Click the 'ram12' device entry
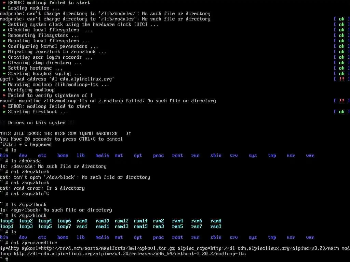Screen dimensions: 350x262 [122, 221]
